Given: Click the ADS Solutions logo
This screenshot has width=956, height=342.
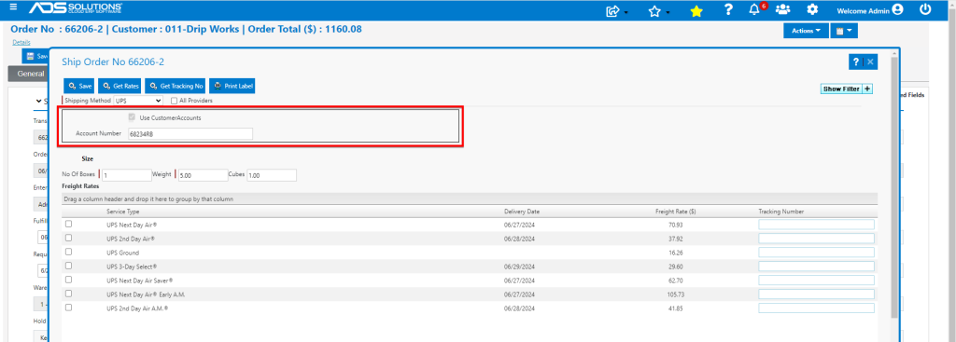Looking at the screenshot, I should coord(75,8).
